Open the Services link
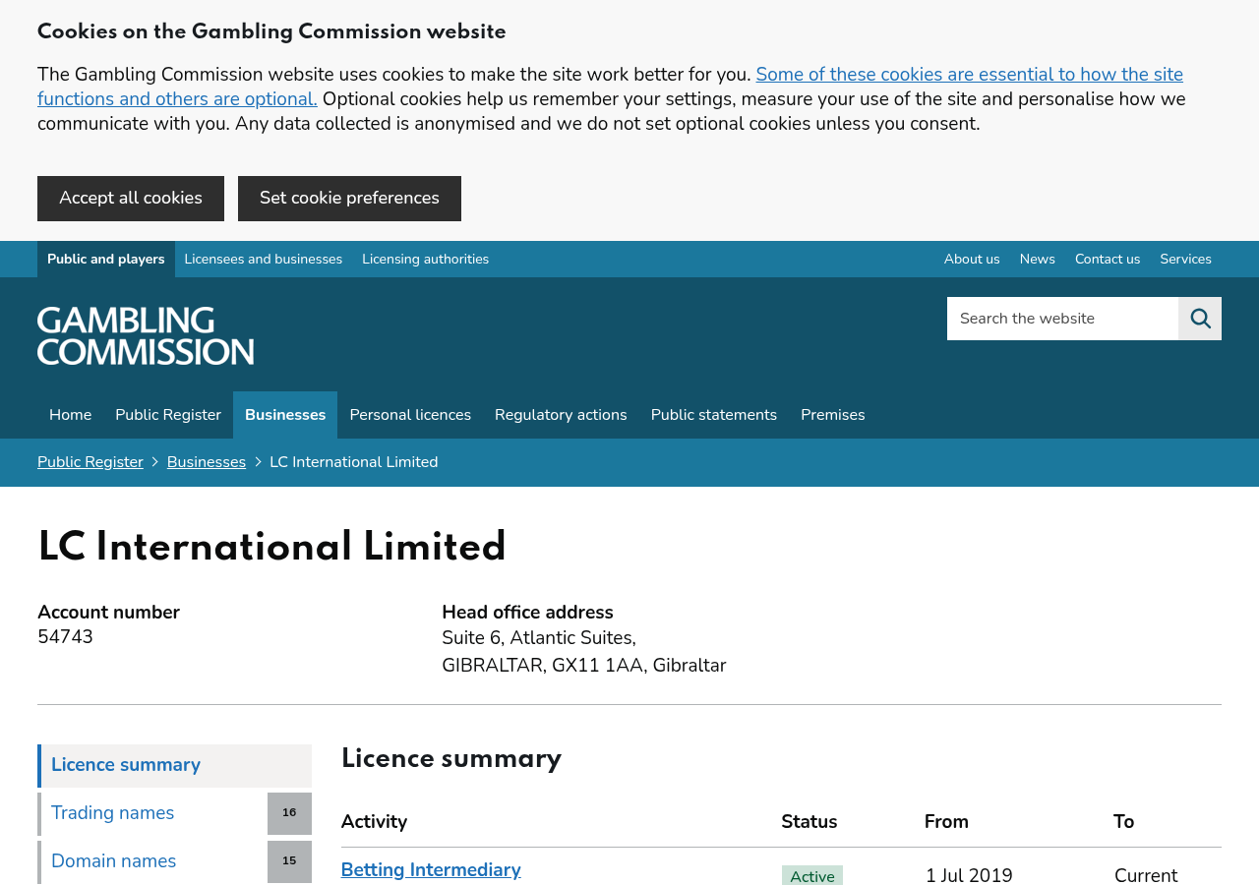1259x885 pixels. pos(1186,260)
